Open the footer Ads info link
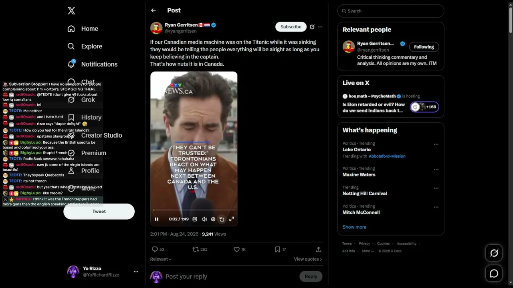The image size is (513, 288). click(349, 251)
